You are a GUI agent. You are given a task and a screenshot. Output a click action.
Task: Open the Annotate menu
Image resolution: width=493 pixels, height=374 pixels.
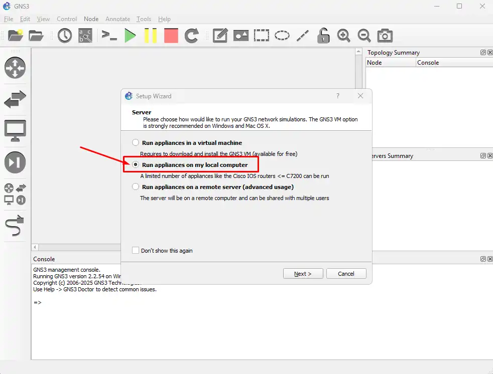(x=117, y=19)
